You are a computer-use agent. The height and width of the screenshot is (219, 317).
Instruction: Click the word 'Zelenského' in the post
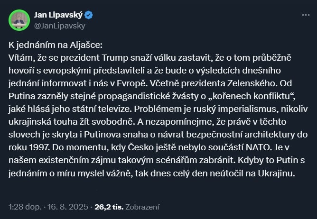pyautogui.click(x=252, y=83)
